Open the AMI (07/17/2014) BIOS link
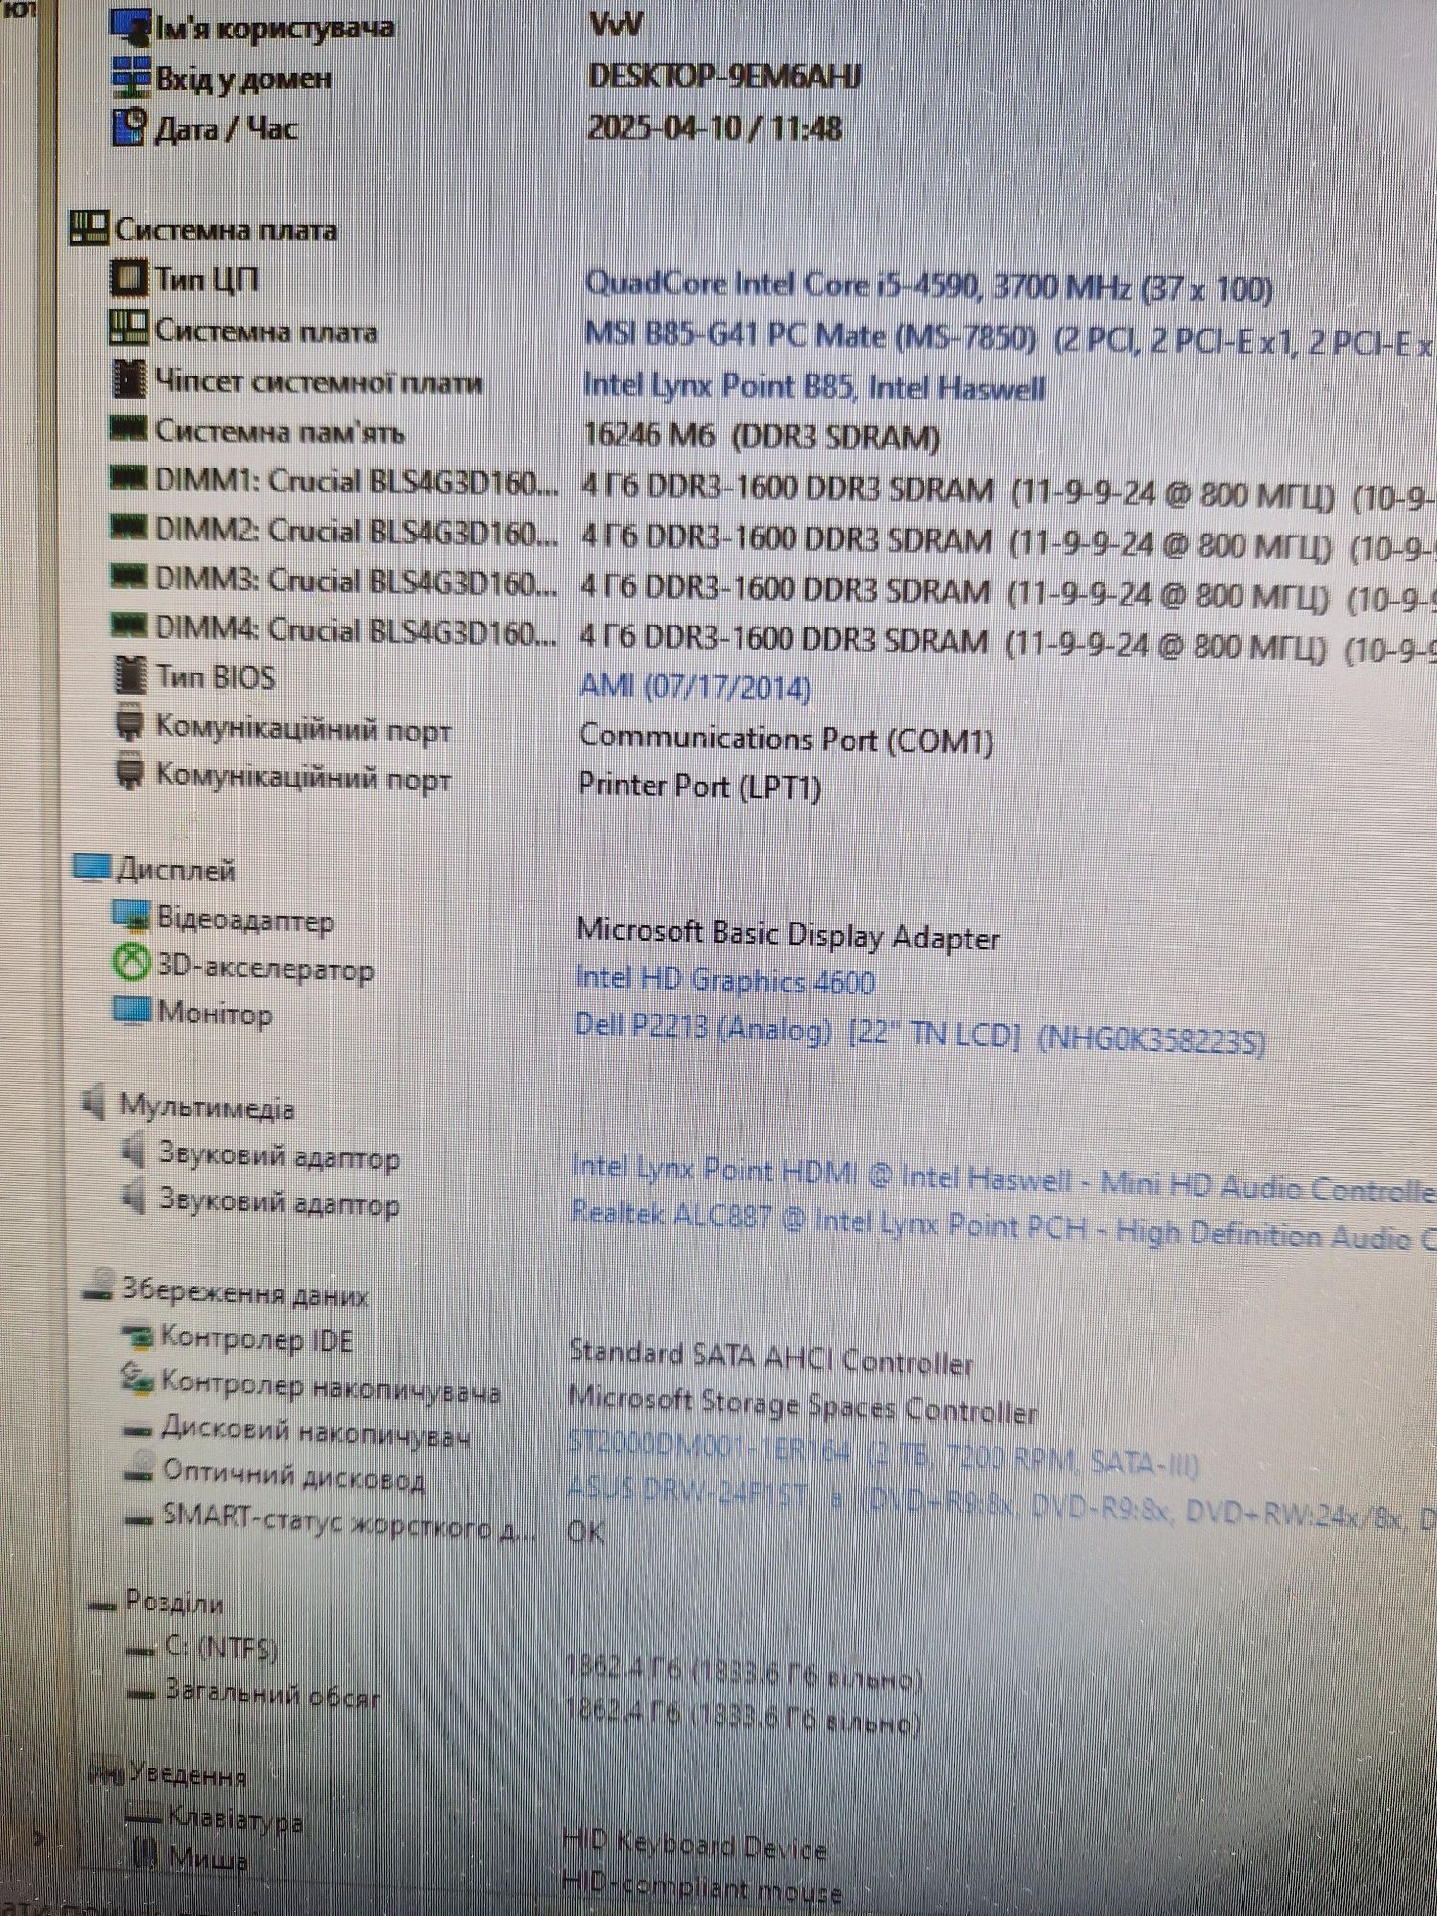This screenshot has width=1437, height=1916. point(696,686)
